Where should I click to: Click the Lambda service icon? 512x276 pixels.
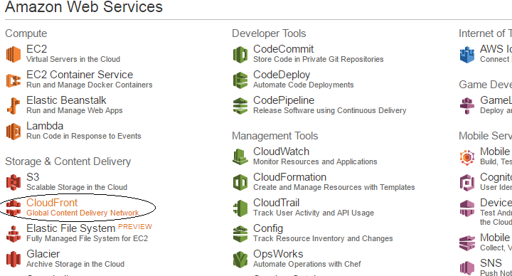click(14, 132)
